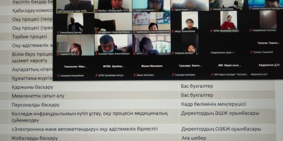Click muted mic icon beside Мамытбеков Данияр
Screen dimensions: 283x141
(58, 33)
